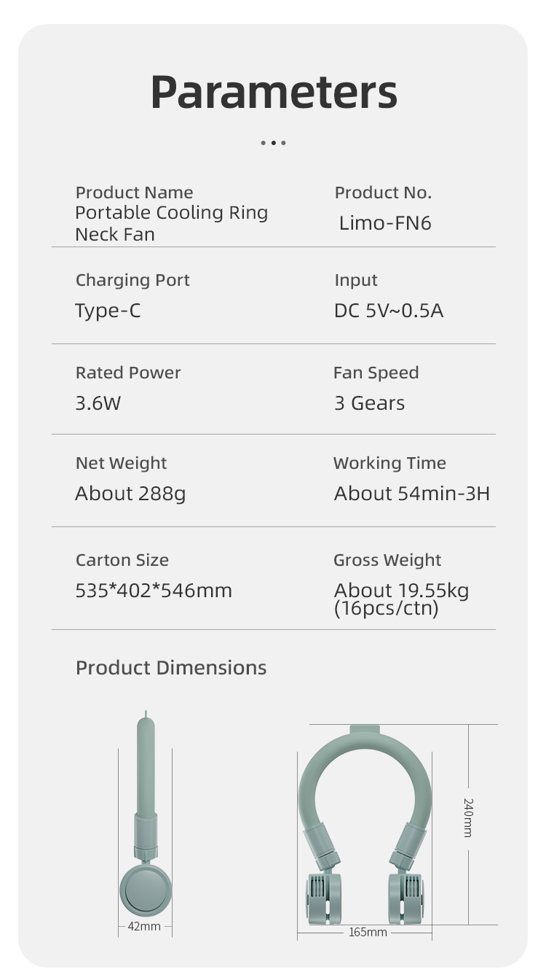The width and height of the screenshot is (546, 980).
Task: Click the About 54min-3H working time
Action: [x=412, y=494]
